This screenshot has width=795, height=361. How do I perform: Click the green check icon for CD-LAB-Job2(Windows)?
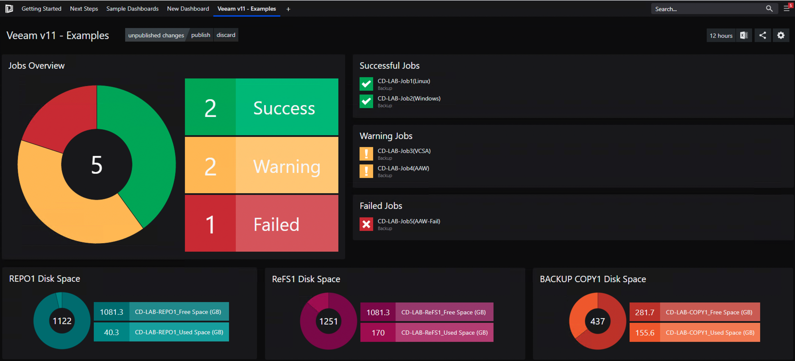click(366, 101)
